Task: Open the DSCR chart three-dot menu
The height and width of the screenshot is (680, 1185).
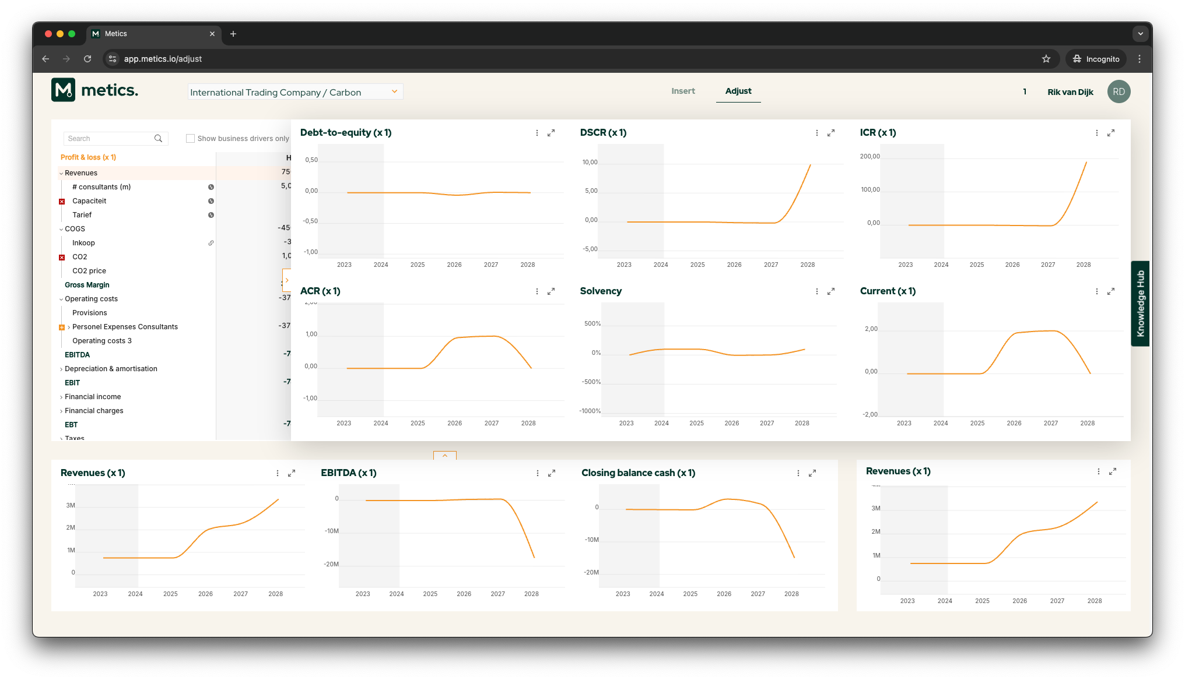Action: pos(816,133)
